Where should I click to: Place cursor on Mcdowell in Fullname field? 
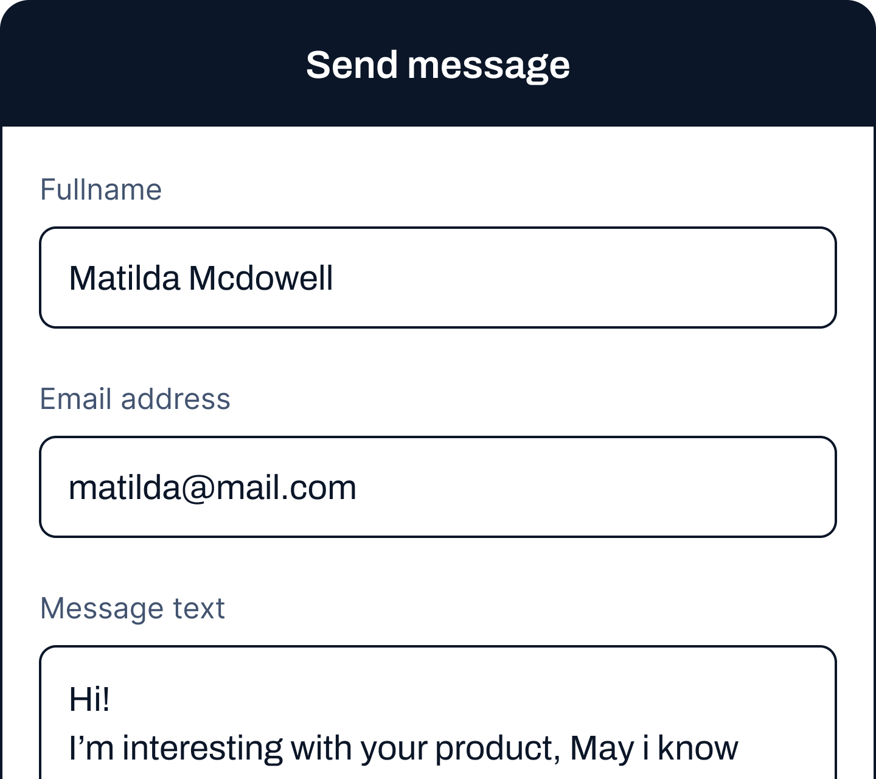point(260,279)
